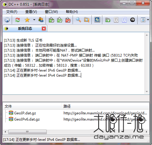Image resolution: width=152 pixels, height=145 pixels.
Task: Click the horizontal scrollbar right arrow
Action: (147, 132)
